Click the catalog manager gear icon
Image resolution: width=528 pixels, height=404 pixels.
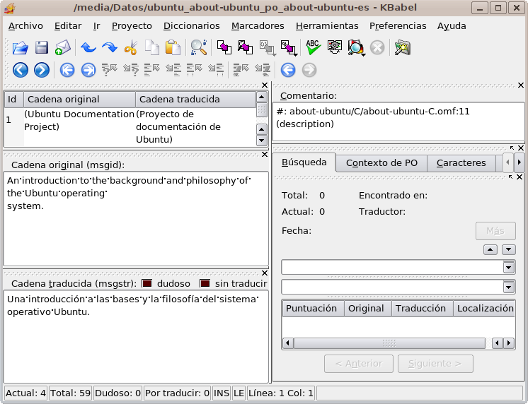point(334,47)
